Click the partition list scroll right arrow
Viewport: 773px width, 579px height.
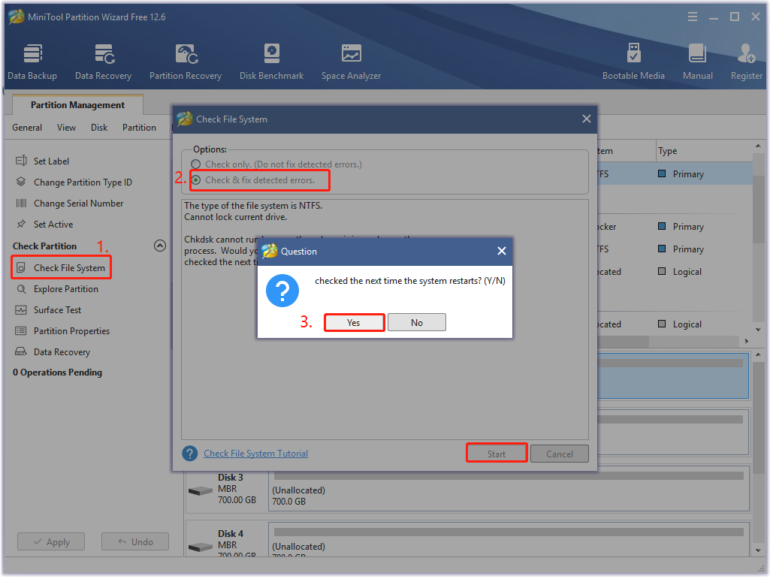coord(747,342)
